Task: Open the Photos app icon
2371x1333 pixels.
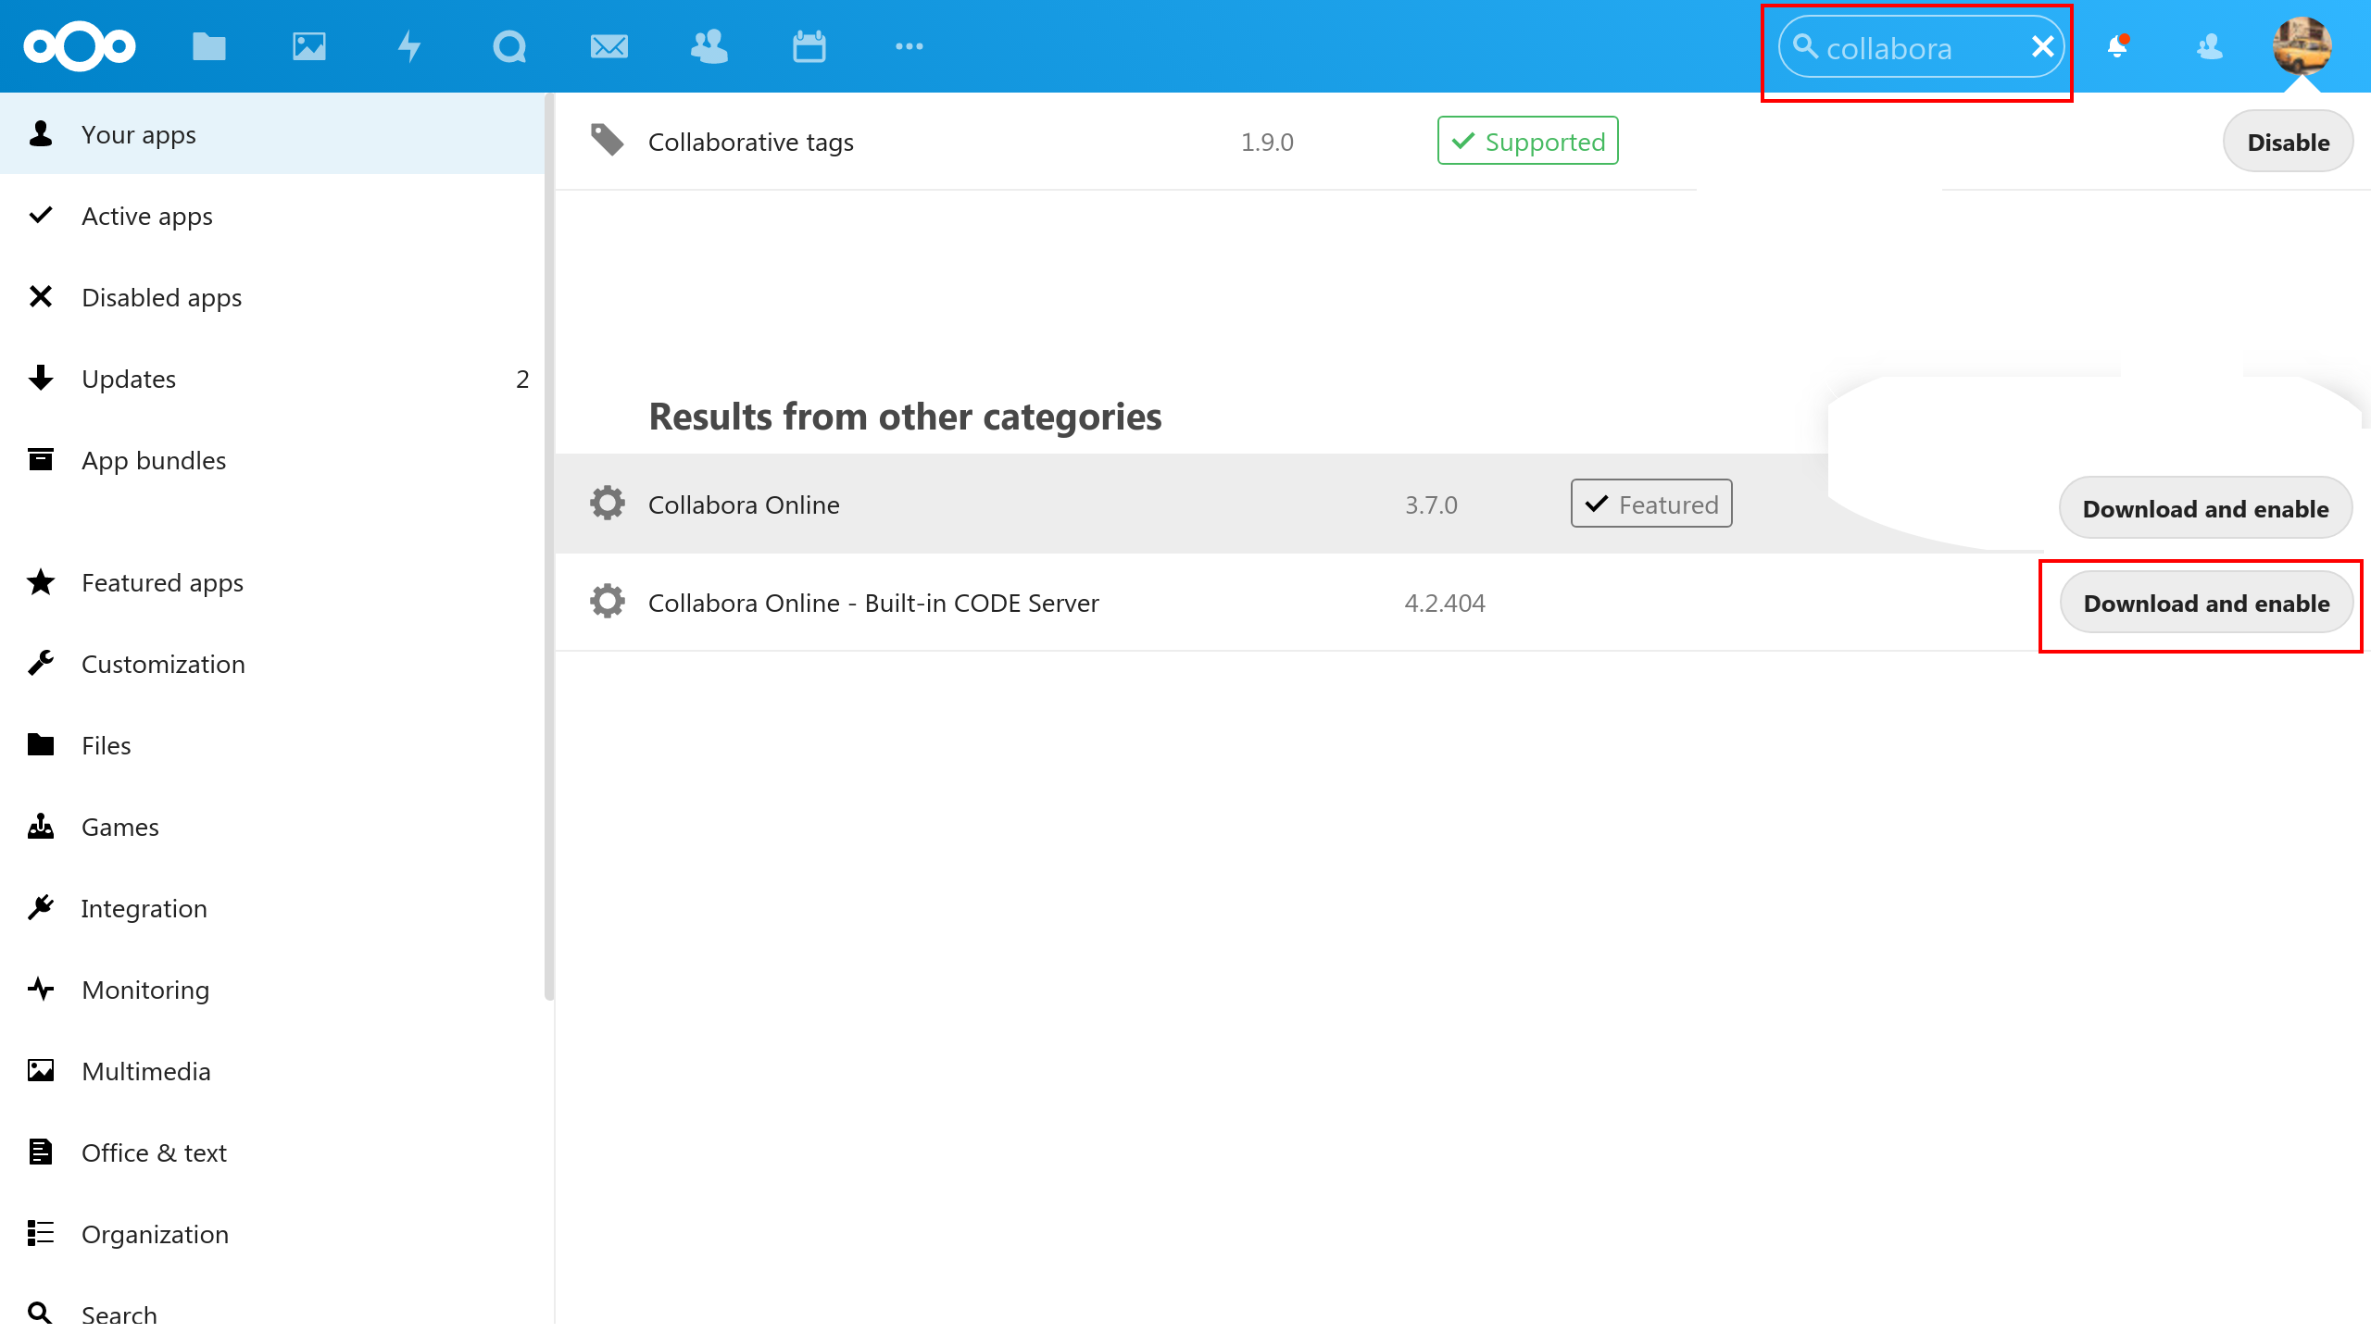Action: coord(309,46)
